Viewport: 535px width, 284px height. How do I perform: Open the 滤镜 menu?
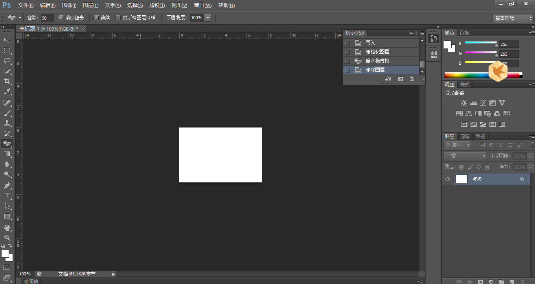coord(157,5)
